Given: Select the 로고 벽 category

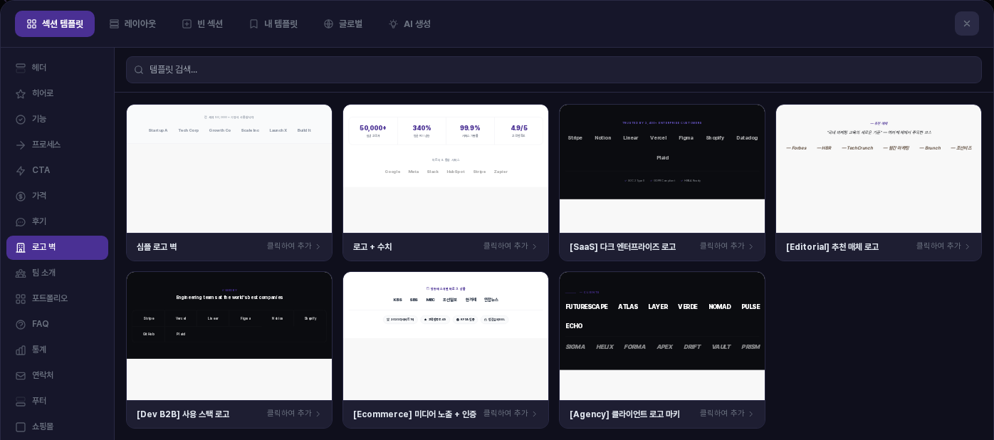Looking at the screenshot, I should [x=57, y=248].
